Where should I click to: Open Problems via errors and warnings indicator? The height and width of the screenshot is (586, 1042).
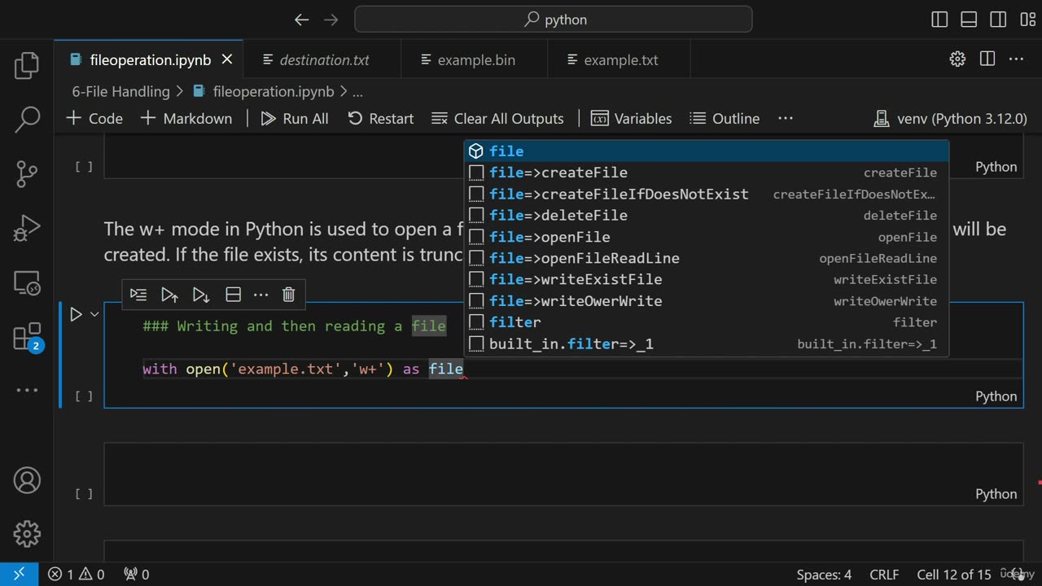tap(76, 574)
